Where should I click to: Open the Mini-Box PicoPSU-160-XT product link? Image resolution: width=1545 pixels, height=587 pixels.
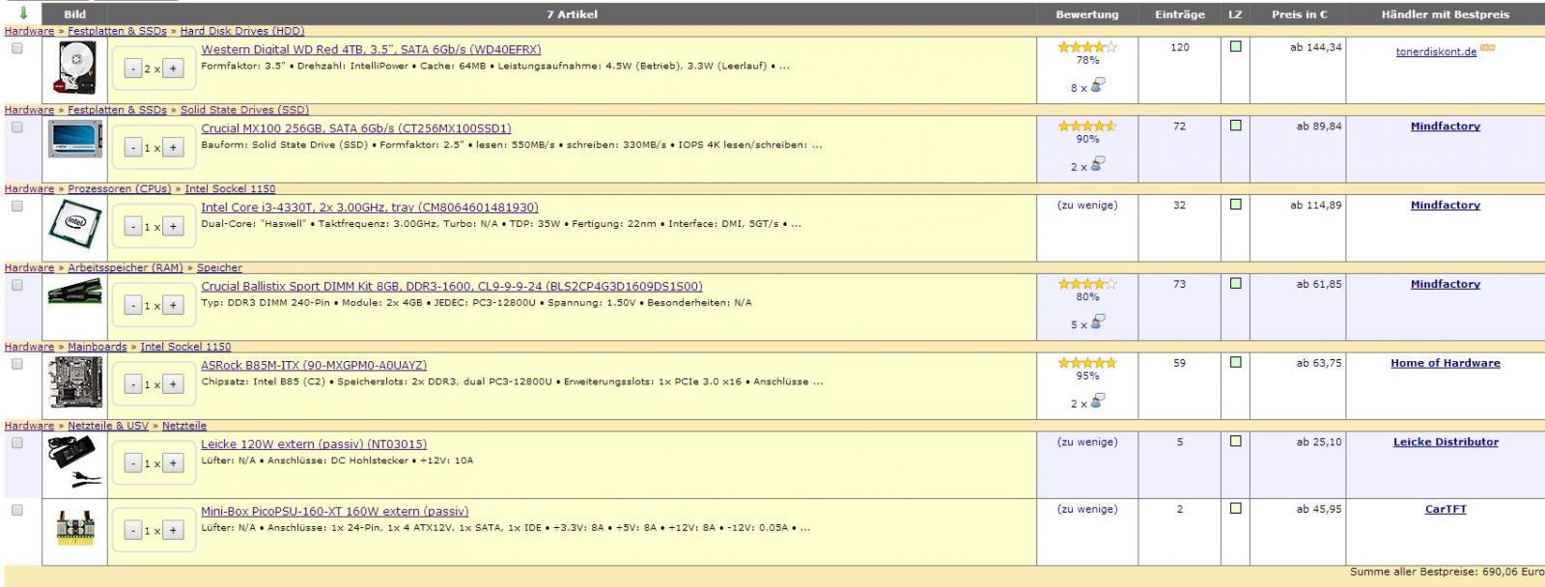click(x=335, y=512)
